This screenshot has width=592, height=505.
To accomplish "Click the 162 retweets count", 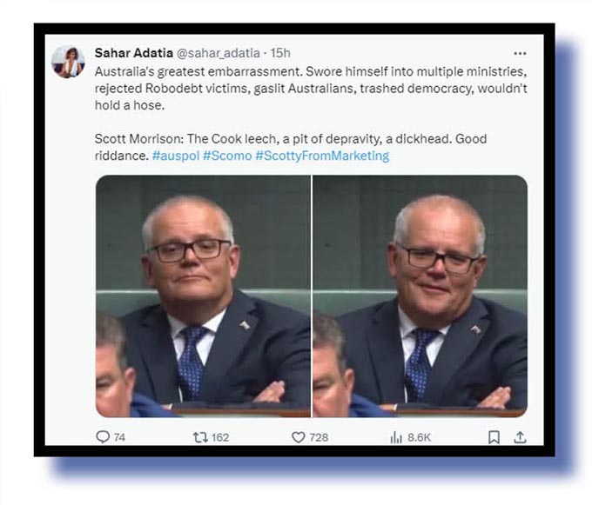I will point(220,437).
